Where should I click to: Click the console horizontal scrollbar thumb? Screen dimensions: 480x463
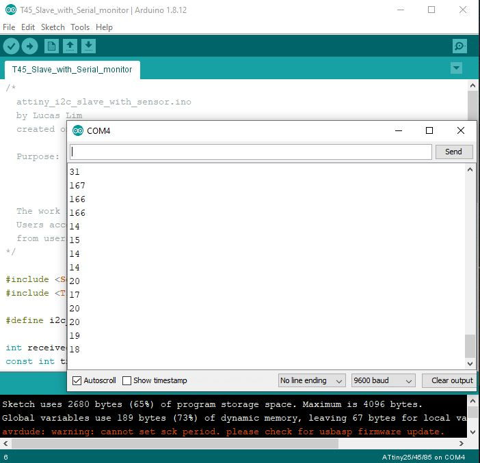175,443
